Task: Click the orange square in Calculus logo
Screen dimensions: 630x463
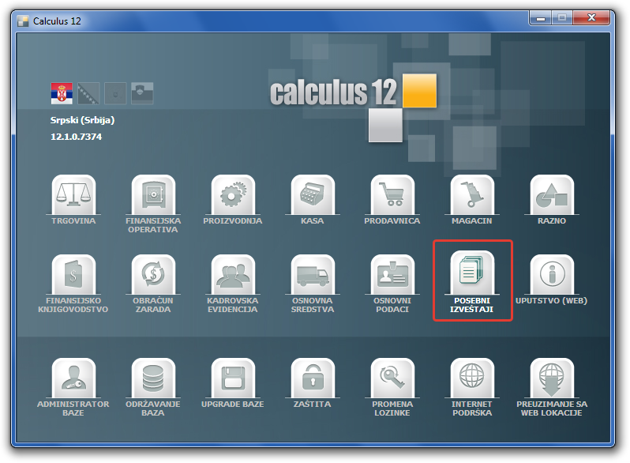Action: [x=419, y=91]
